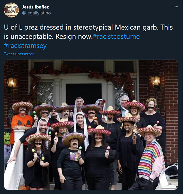Visit the @legallylatino handle
The width and height of the screenshot is (183, 194).
36,13
